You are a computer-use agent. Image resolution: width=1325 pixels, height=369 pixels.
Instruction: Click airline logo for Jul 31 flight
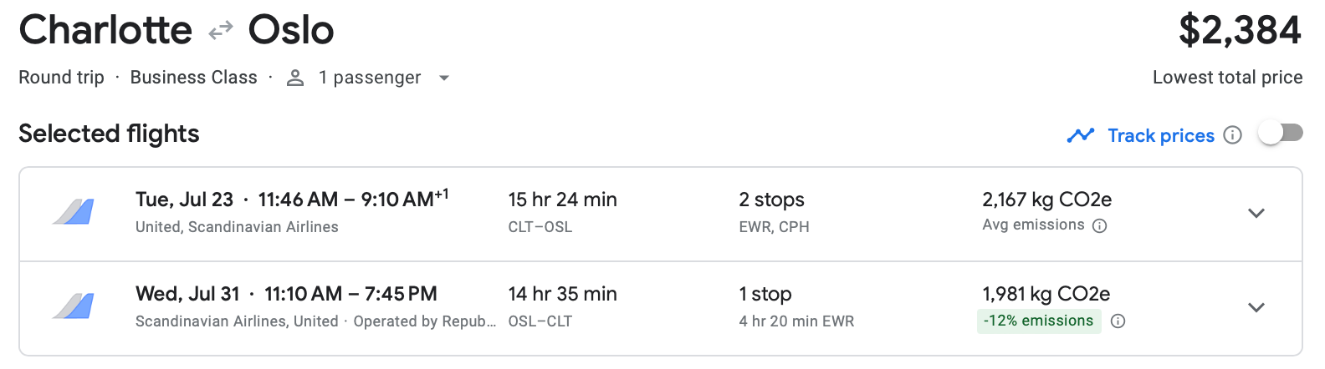(74, 306)
